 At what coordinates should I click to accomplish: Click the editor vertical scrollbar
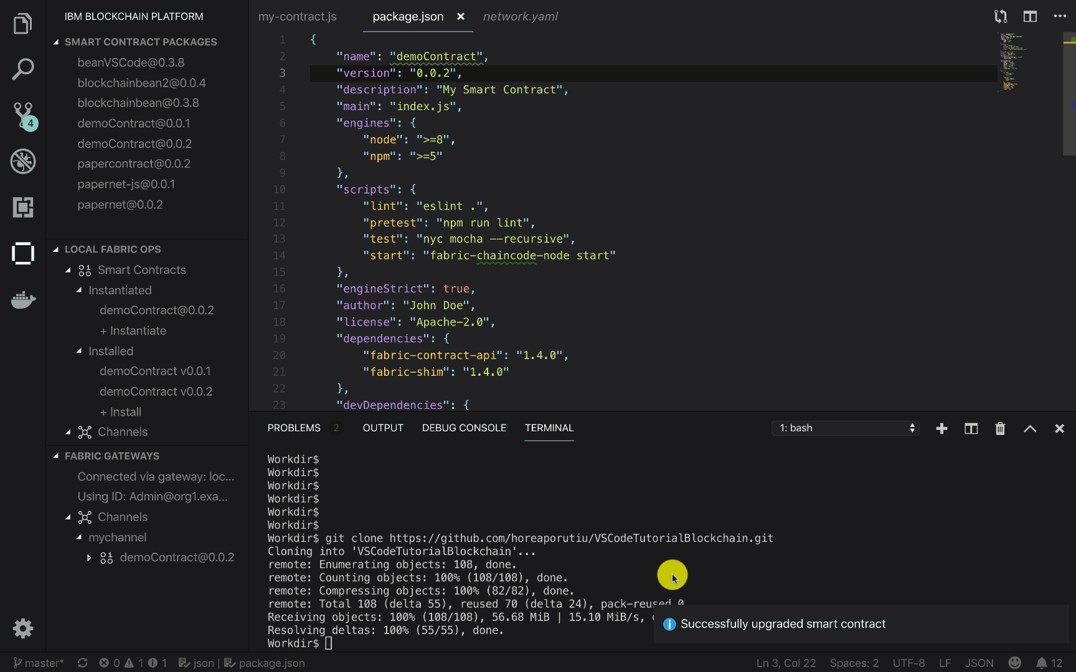point(1070,93)
